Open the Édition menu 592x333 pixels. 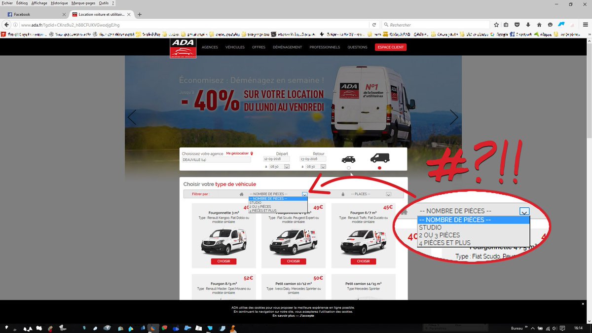pyautogui.click(x=22, y=3)
